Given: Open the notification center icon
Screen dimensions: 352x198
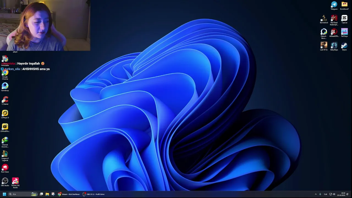Looking at the screenshot, I should coord(347,194).
